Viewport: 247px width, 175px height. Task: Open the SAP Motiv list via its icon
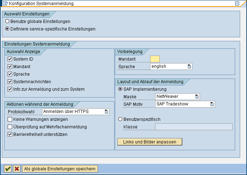pos(212,104)
